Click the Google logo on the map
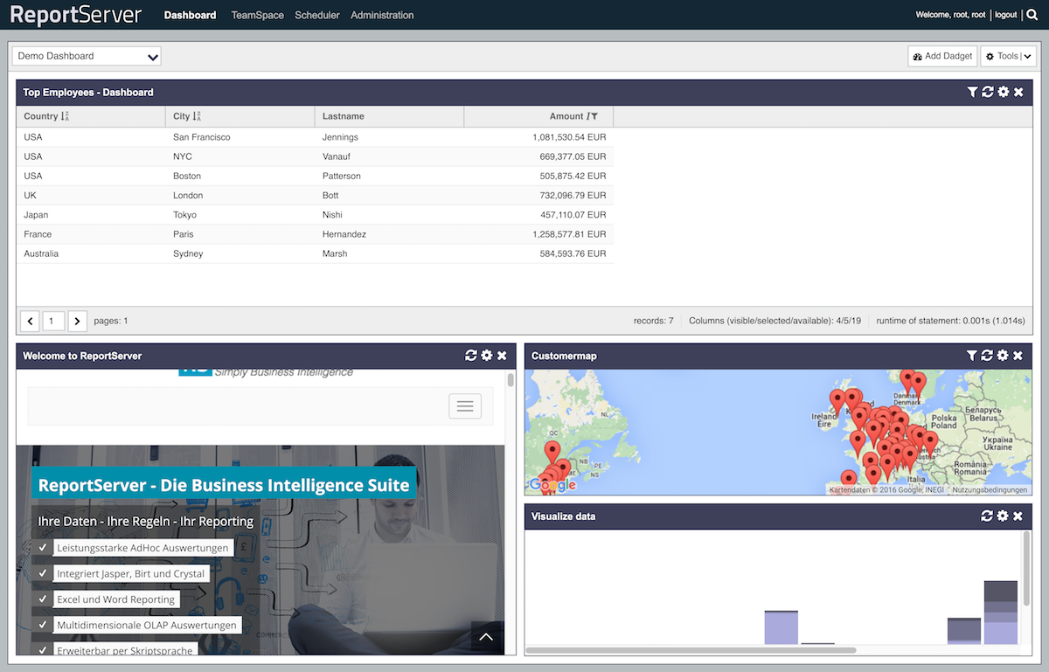Image resolution: width=1049 pixels, height=672 pixels. pos(553,485)
